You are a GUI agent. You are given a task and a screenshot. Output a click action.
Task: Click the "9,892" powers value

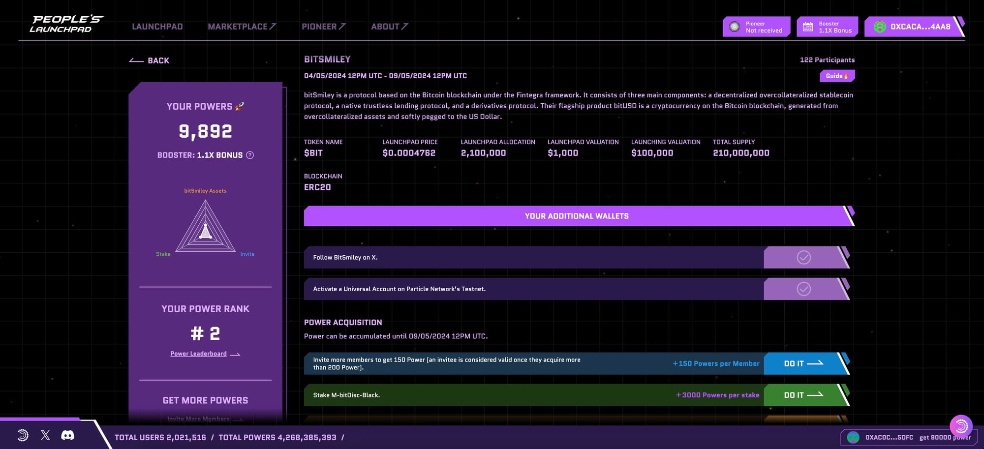(205, 131)
